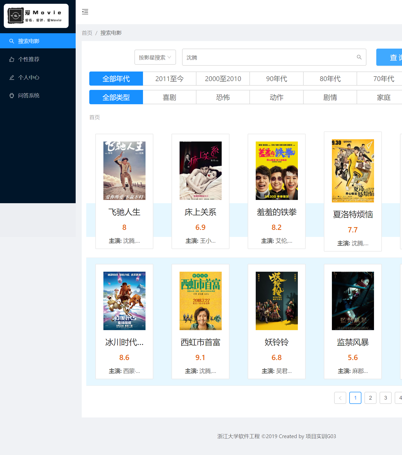Click the 飞驰人生 title text

124,212
